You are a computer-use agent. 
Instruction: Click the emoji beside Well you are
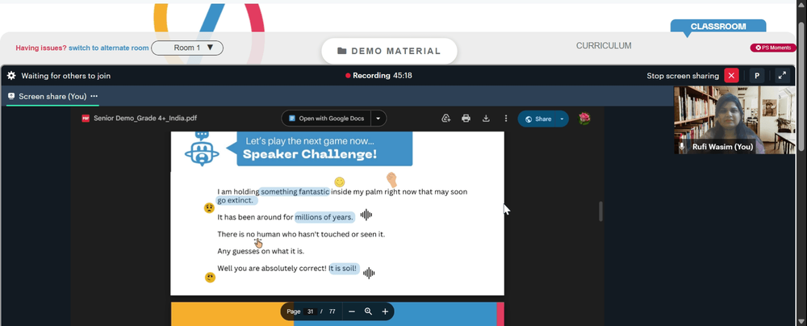point(210,277)
